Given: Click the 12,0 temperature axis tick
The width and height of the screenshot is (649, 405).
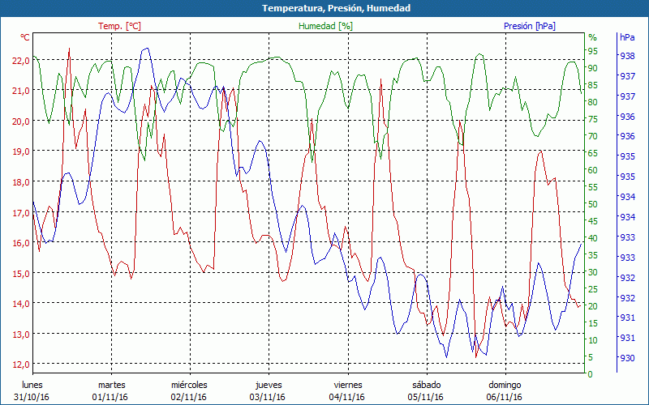Looking at the screenshot, I should tap(20, 364).
